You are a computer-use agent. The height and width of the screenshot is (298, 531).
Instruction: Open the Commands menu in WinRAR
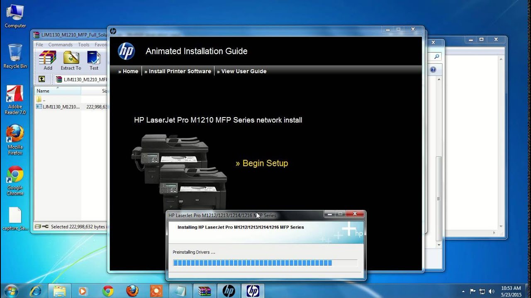(61, 45)
